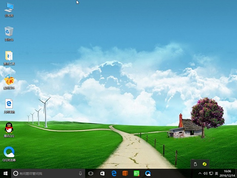Select the Edge document shortcut on desktop

click(9, 105)
